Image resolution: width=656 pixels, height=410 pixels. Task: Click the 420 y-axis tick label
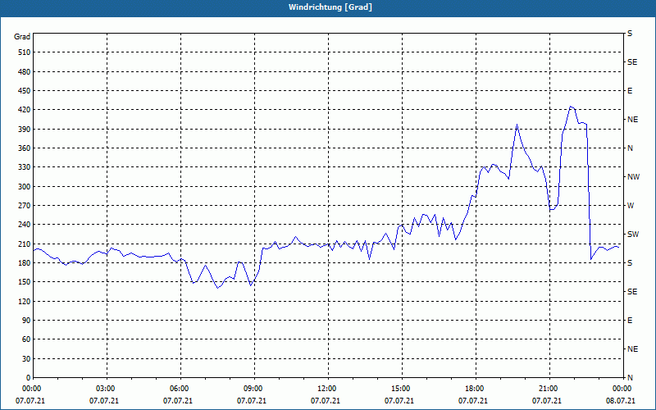(x=25, y=110)
